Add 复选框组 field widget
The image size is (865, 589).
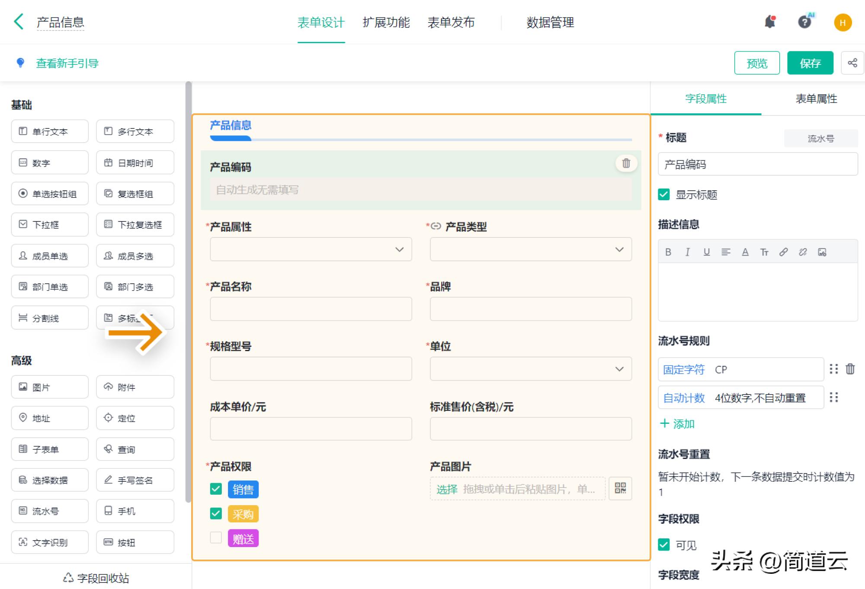[x=135, y=193]
